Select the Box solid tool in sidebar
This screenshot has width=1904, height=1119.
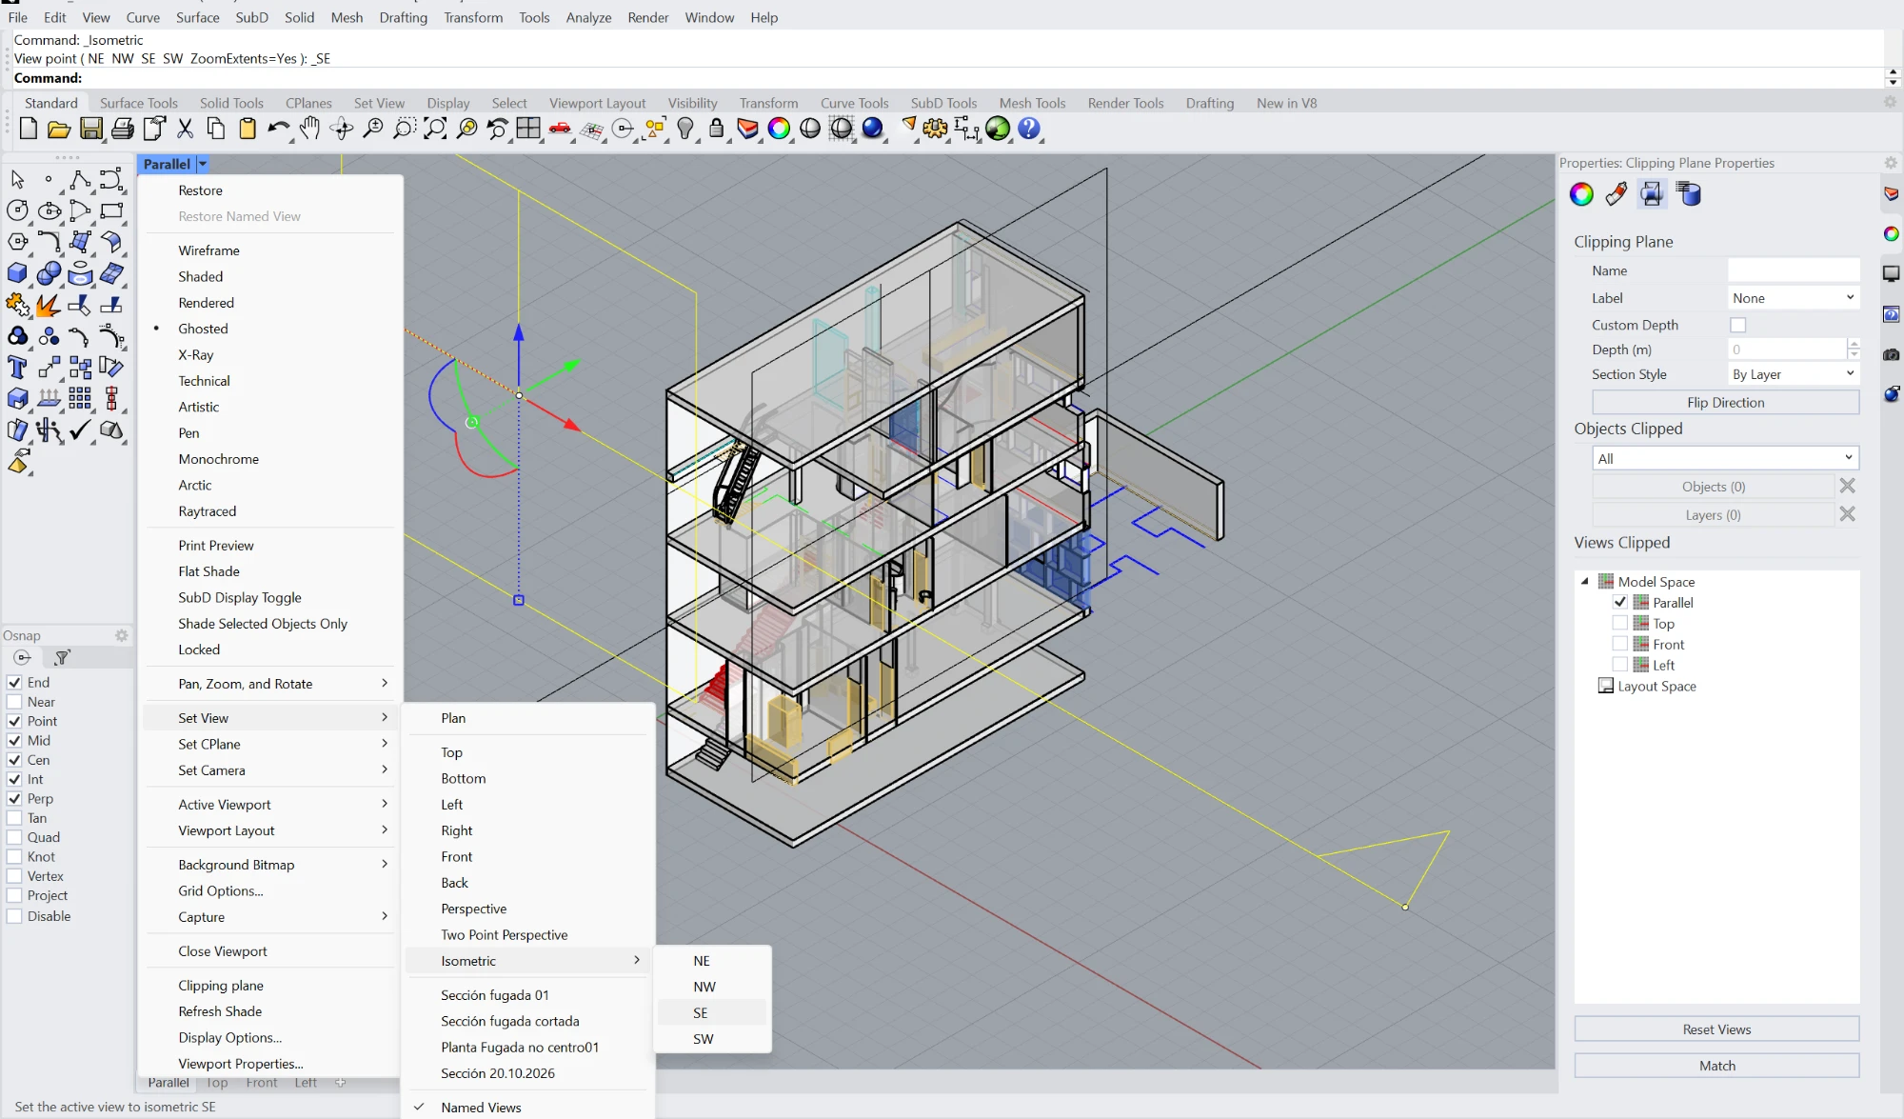click(x=17, y=273)
